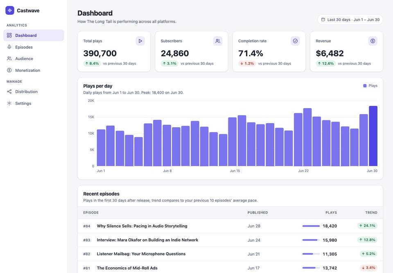
Task: Click the Jun 15 x-axis label
Action: [235, 171]
